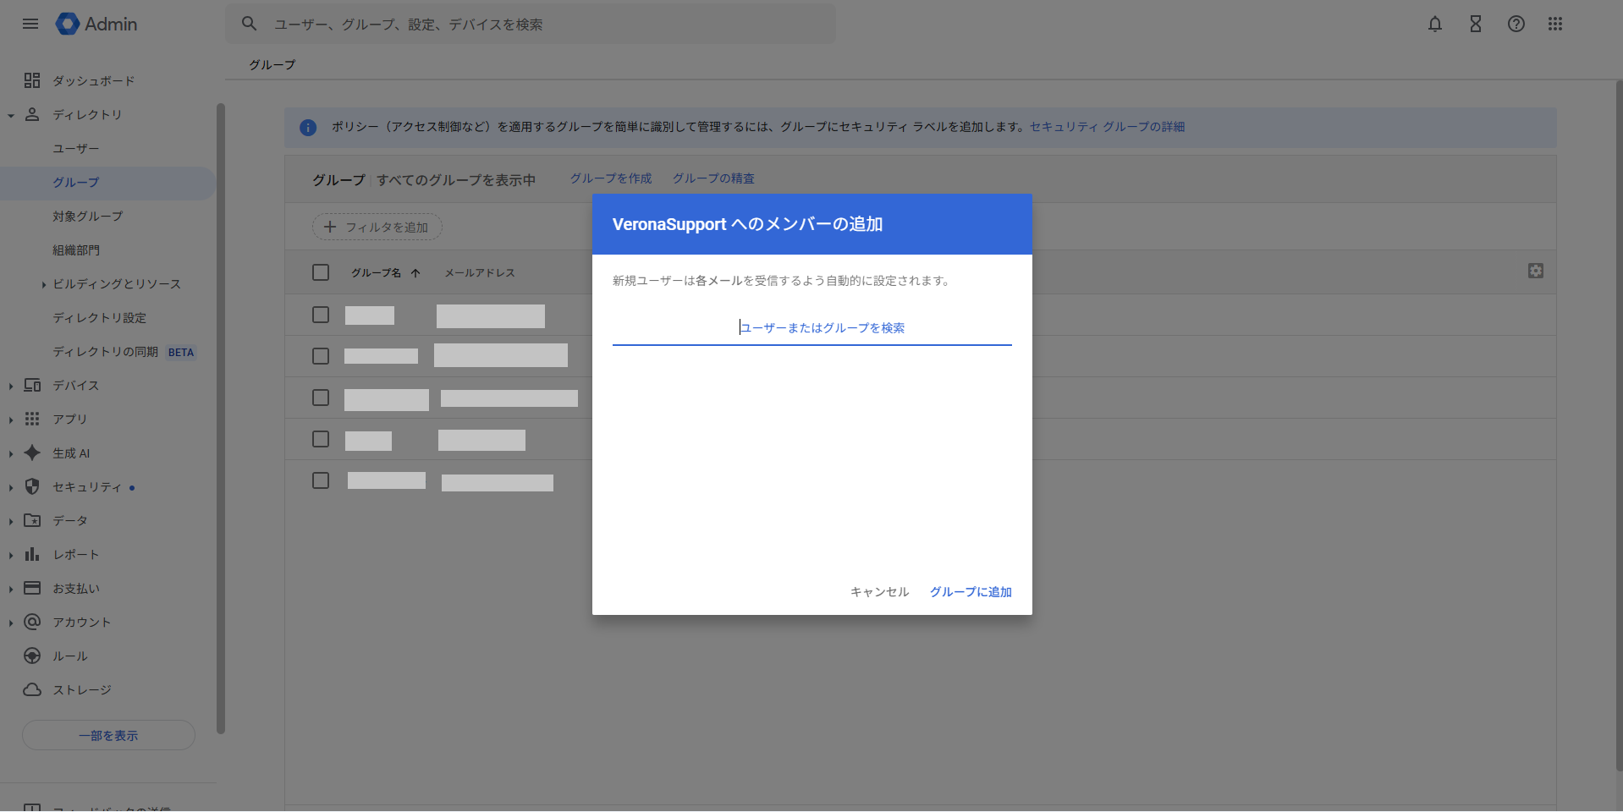
Task: Expand ビルディングとリソース arrow
Action: (x=44, y=284)
